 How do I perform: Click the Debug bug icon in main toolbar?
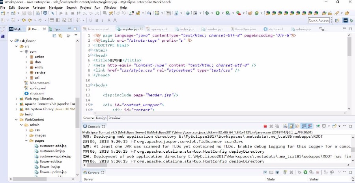207,13
